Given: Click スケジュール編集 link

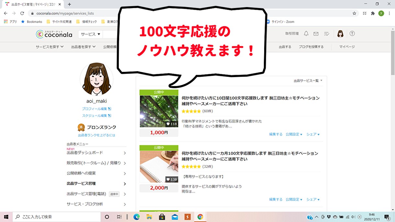Looking at the screenshot, I should [96, 116].
